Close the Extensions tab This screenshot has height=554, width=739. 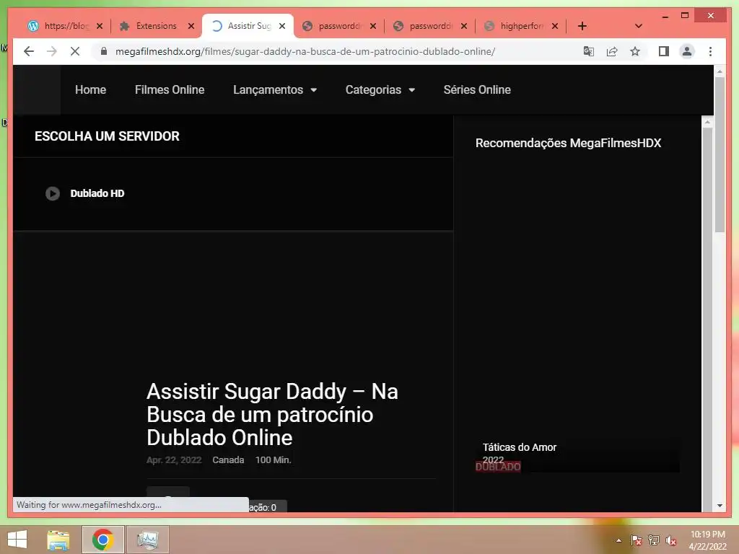point(191,26)
